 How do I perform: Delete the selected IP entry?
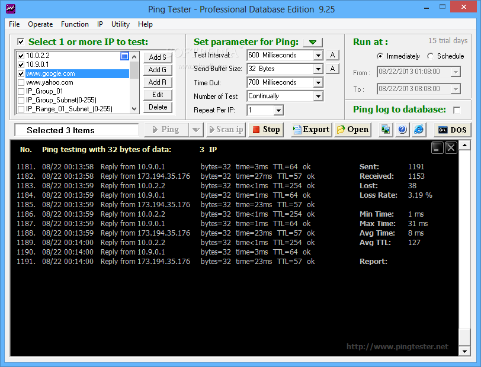point(158,107)
